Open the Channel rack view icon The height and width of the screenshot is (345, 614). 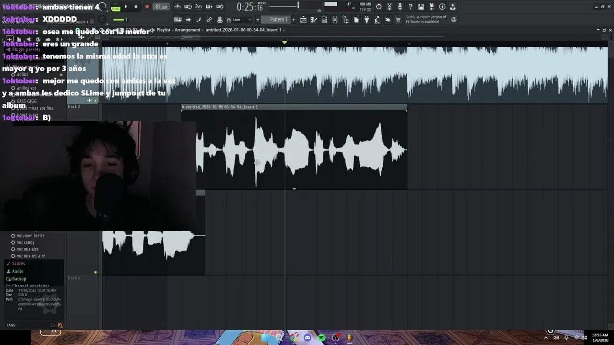324,20
